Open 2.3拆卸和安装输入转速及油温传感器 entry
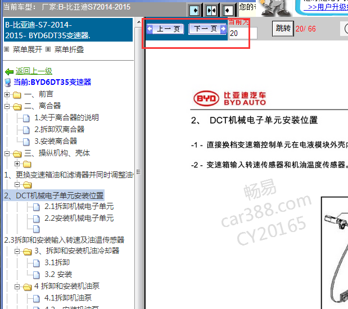The width and height of the screenshot is (348, 309). 64,240
